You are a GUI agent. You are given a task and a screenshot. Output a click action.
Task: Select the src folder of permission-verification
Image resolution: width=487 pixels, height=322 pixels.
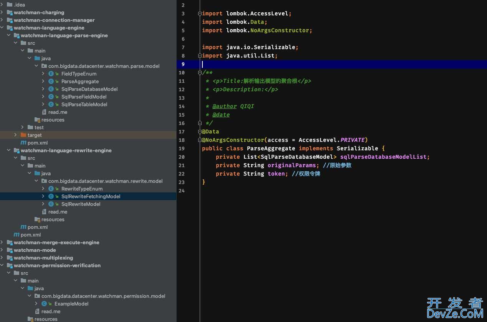(24, 273)
